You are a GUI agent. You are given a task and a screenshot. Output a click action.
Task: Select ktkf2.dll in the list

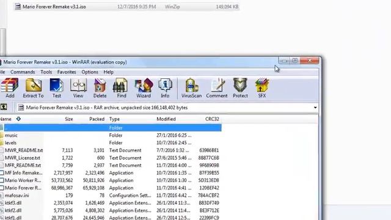13,210
